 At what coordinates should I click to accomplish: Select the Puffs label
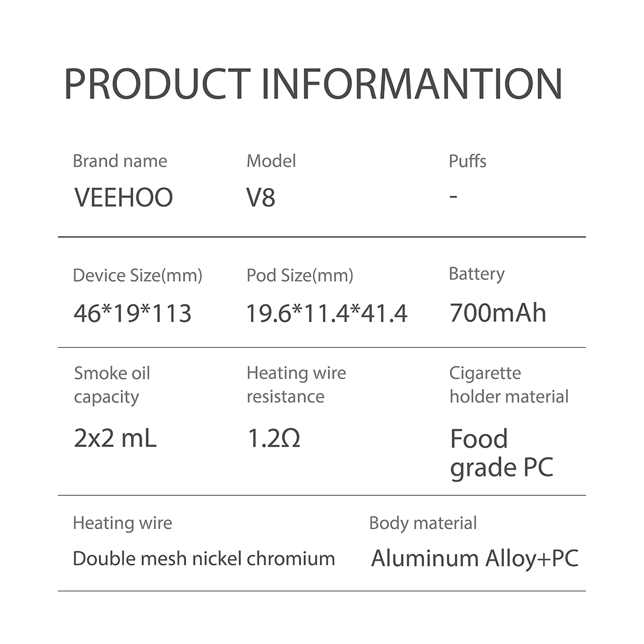pos(467,161)
